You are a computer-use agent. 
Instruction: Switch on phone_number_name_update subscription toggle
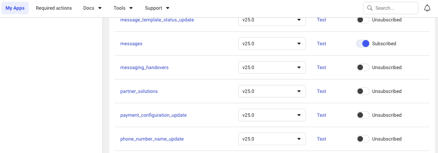[x=363, y=139]
